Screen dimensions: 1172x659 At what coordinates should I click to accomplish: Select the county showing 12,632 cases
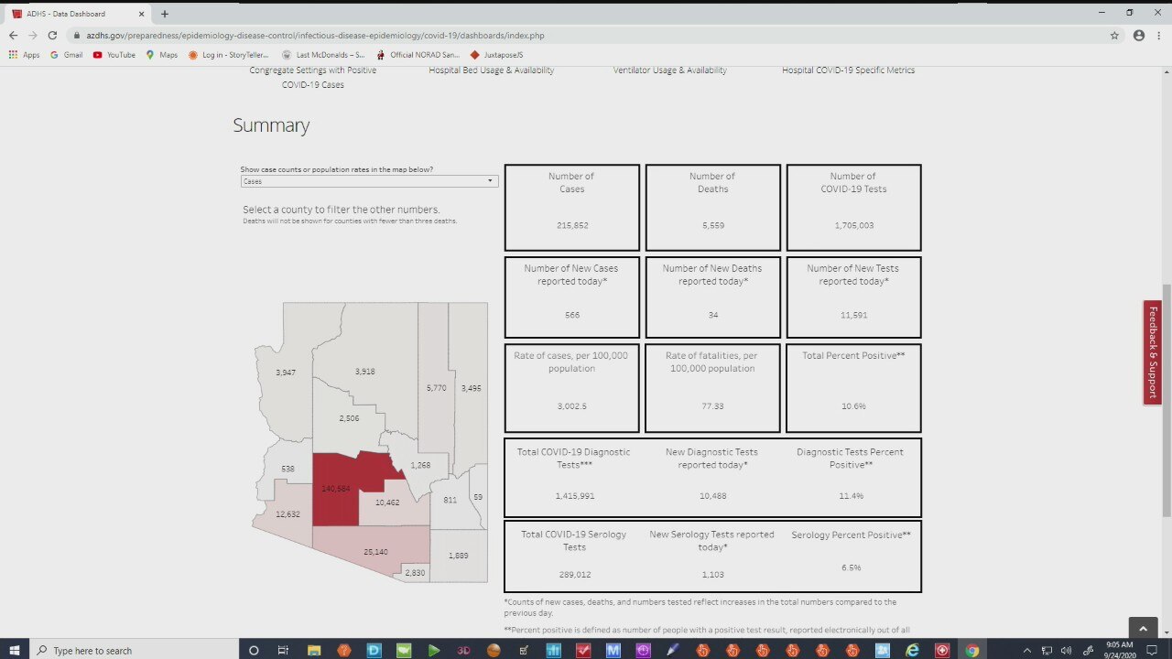288,514
